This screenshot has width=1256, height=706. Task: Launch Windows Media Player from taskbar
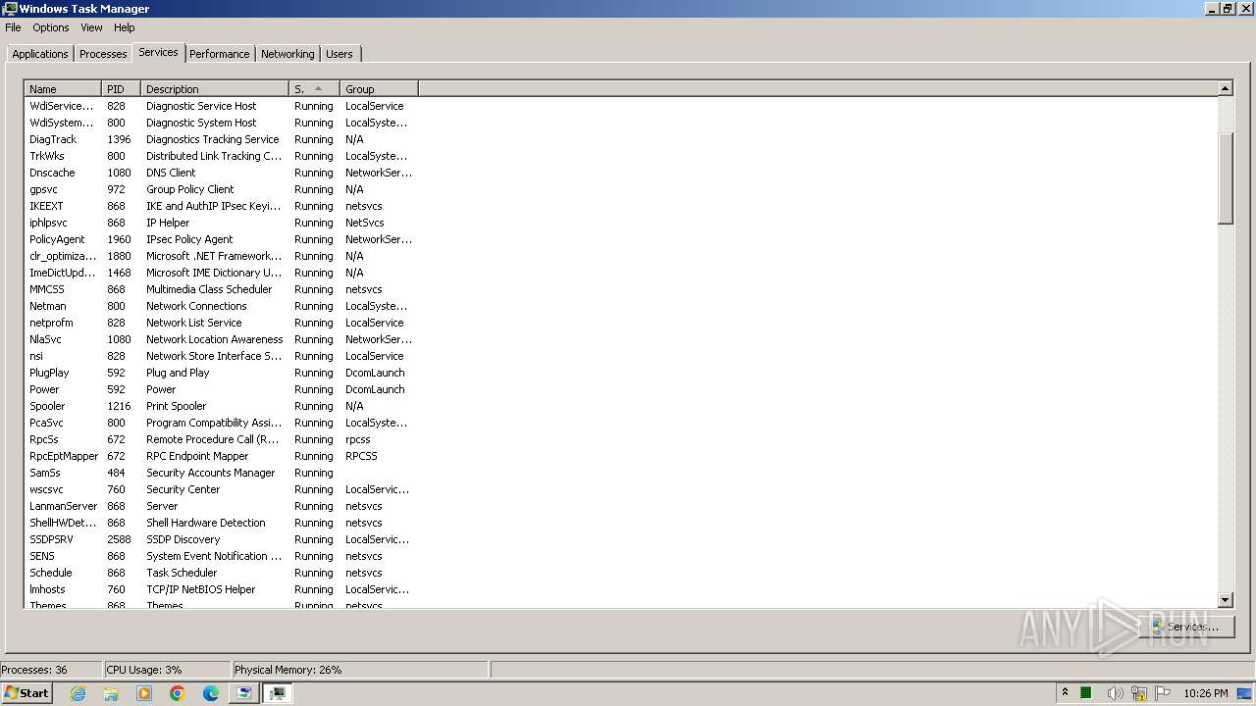pyautogui.click(x=144, y=693)
